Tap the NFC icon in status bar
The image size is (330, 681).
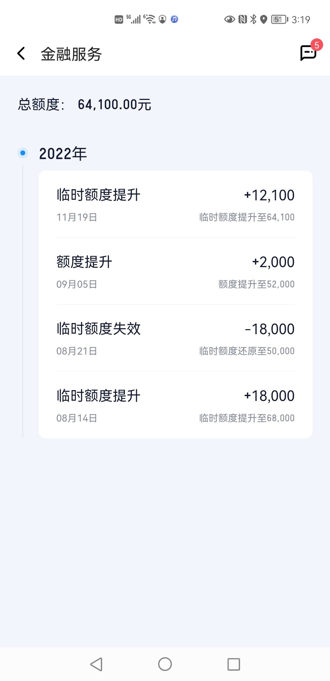click(243, 19)
